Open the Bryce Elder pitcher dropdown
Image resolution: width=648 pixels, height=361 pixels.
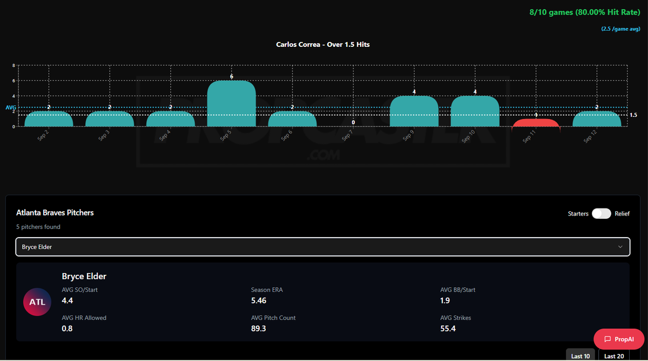pyautogui.click(x=323, y=247)
